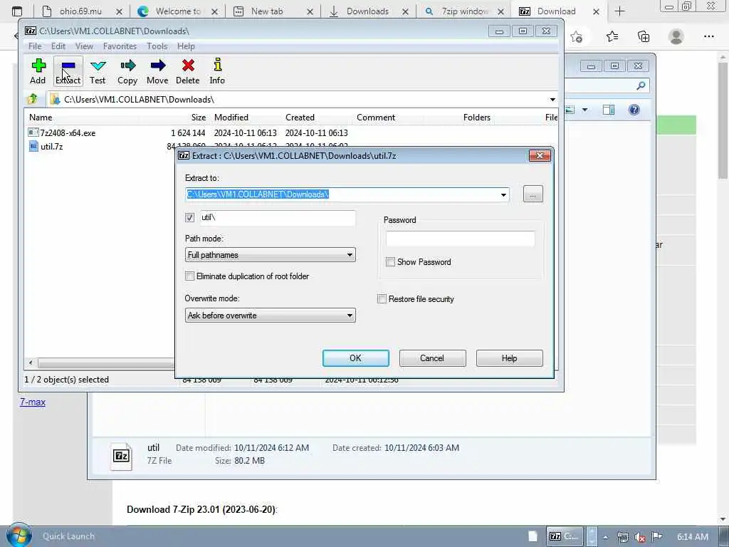
Task: Click the 7-Zip taskbar button
Action: click(x=565, y=536)
